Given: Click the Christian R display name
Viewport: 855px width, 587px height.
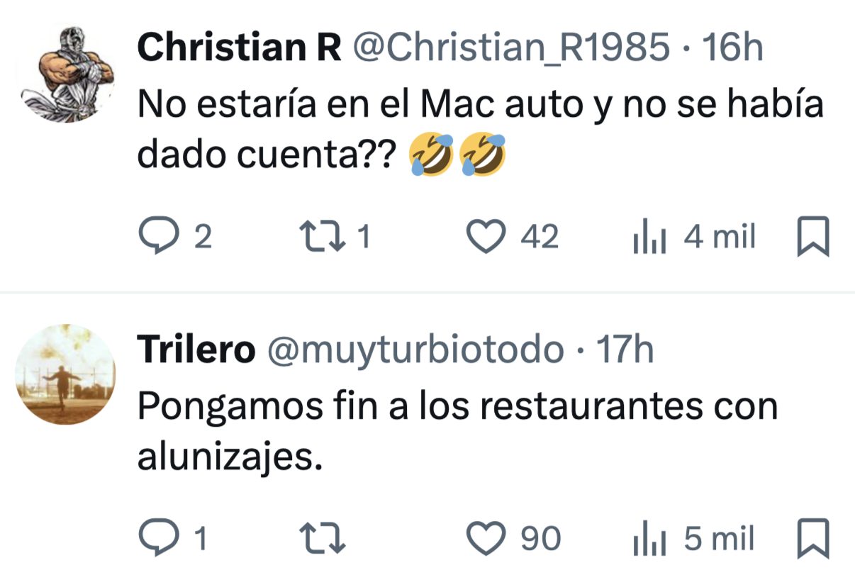Looking at the screenshot, I should (238, 48).
